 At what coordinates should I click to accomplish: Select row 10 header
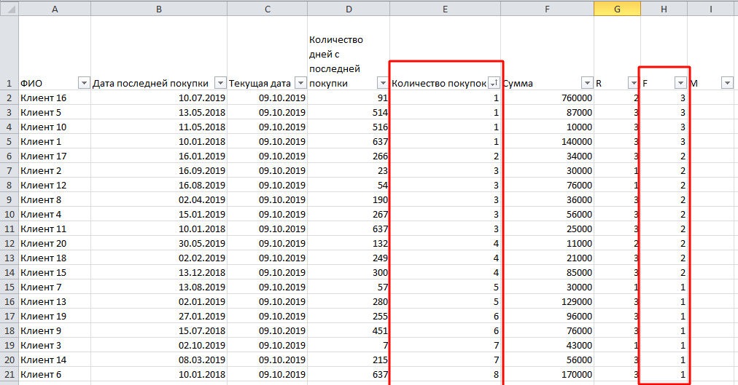[9, 214]
